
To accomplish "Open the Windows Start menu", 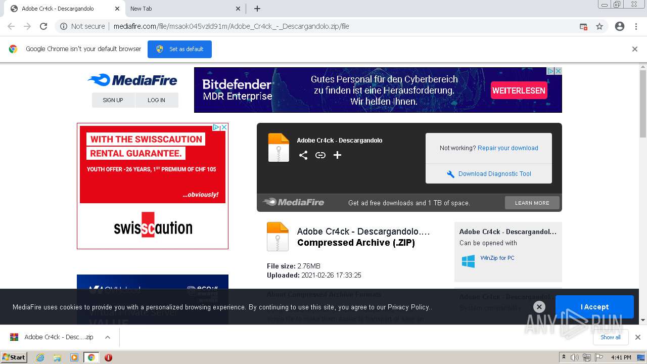I will click(14, 357).
